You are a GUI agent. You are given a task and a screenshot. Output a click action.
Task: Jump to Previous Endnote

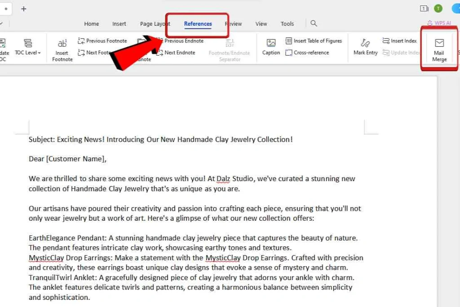click(x=180, y=41)
